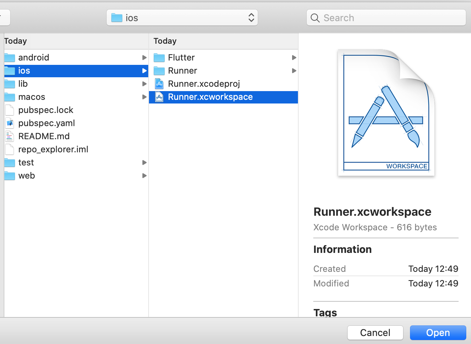Click the ios row disclosure arrow
The width and height of the screenshot is (471, 344).
coord(145,71)
